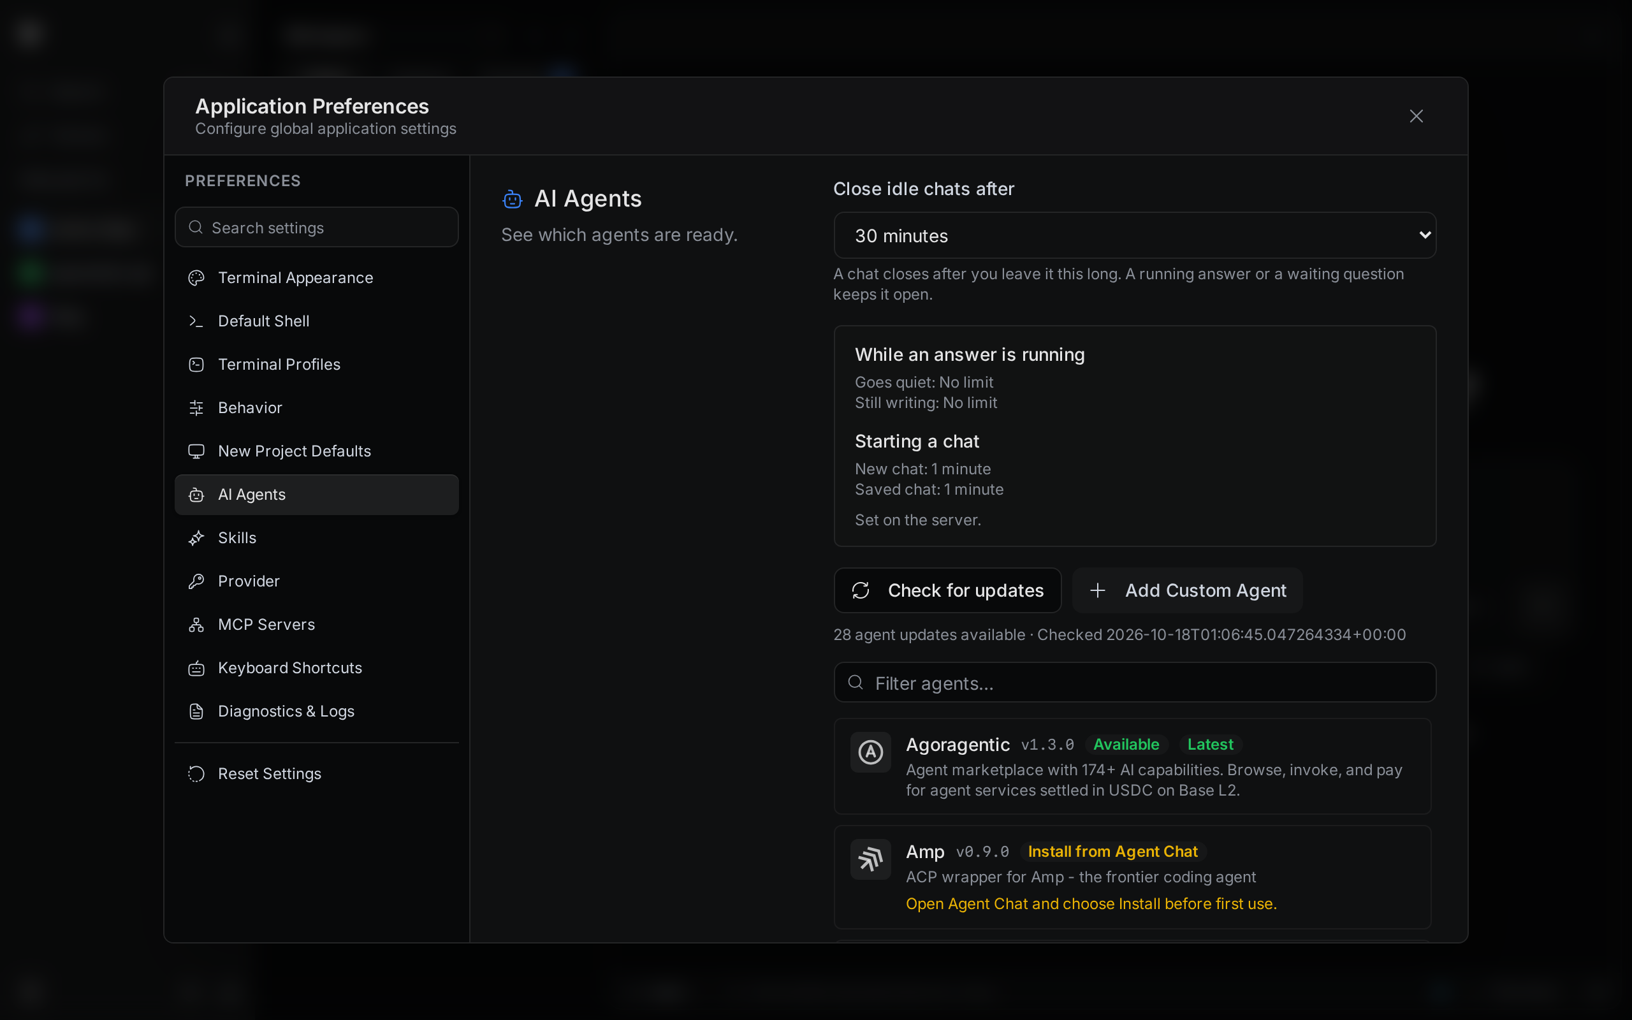Screen dimensions: 1632x1020
Task: Go to Default Shell section
Action: [316, 321]
